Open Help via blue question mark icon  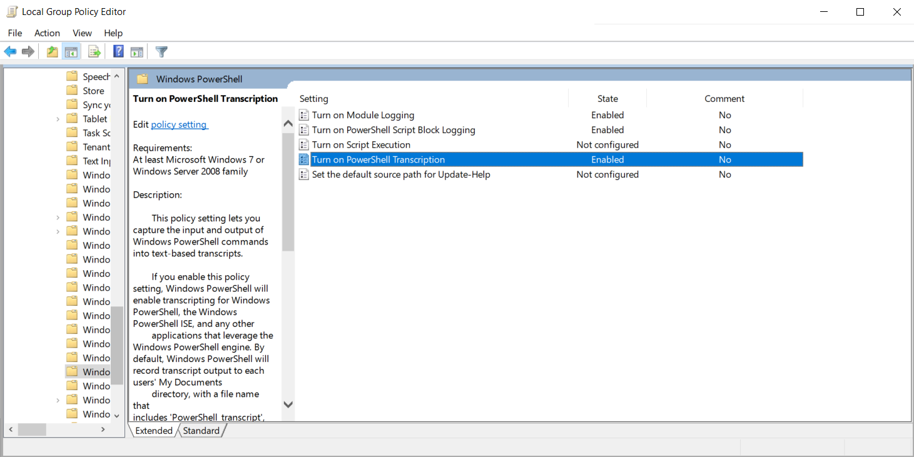pyautogui.click(x=118, y=52)
